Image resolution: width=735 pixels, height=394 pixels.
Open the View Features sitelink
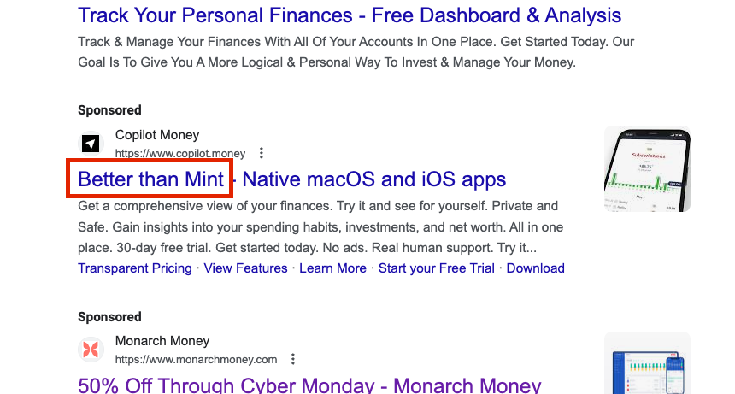tap(245, 268)
